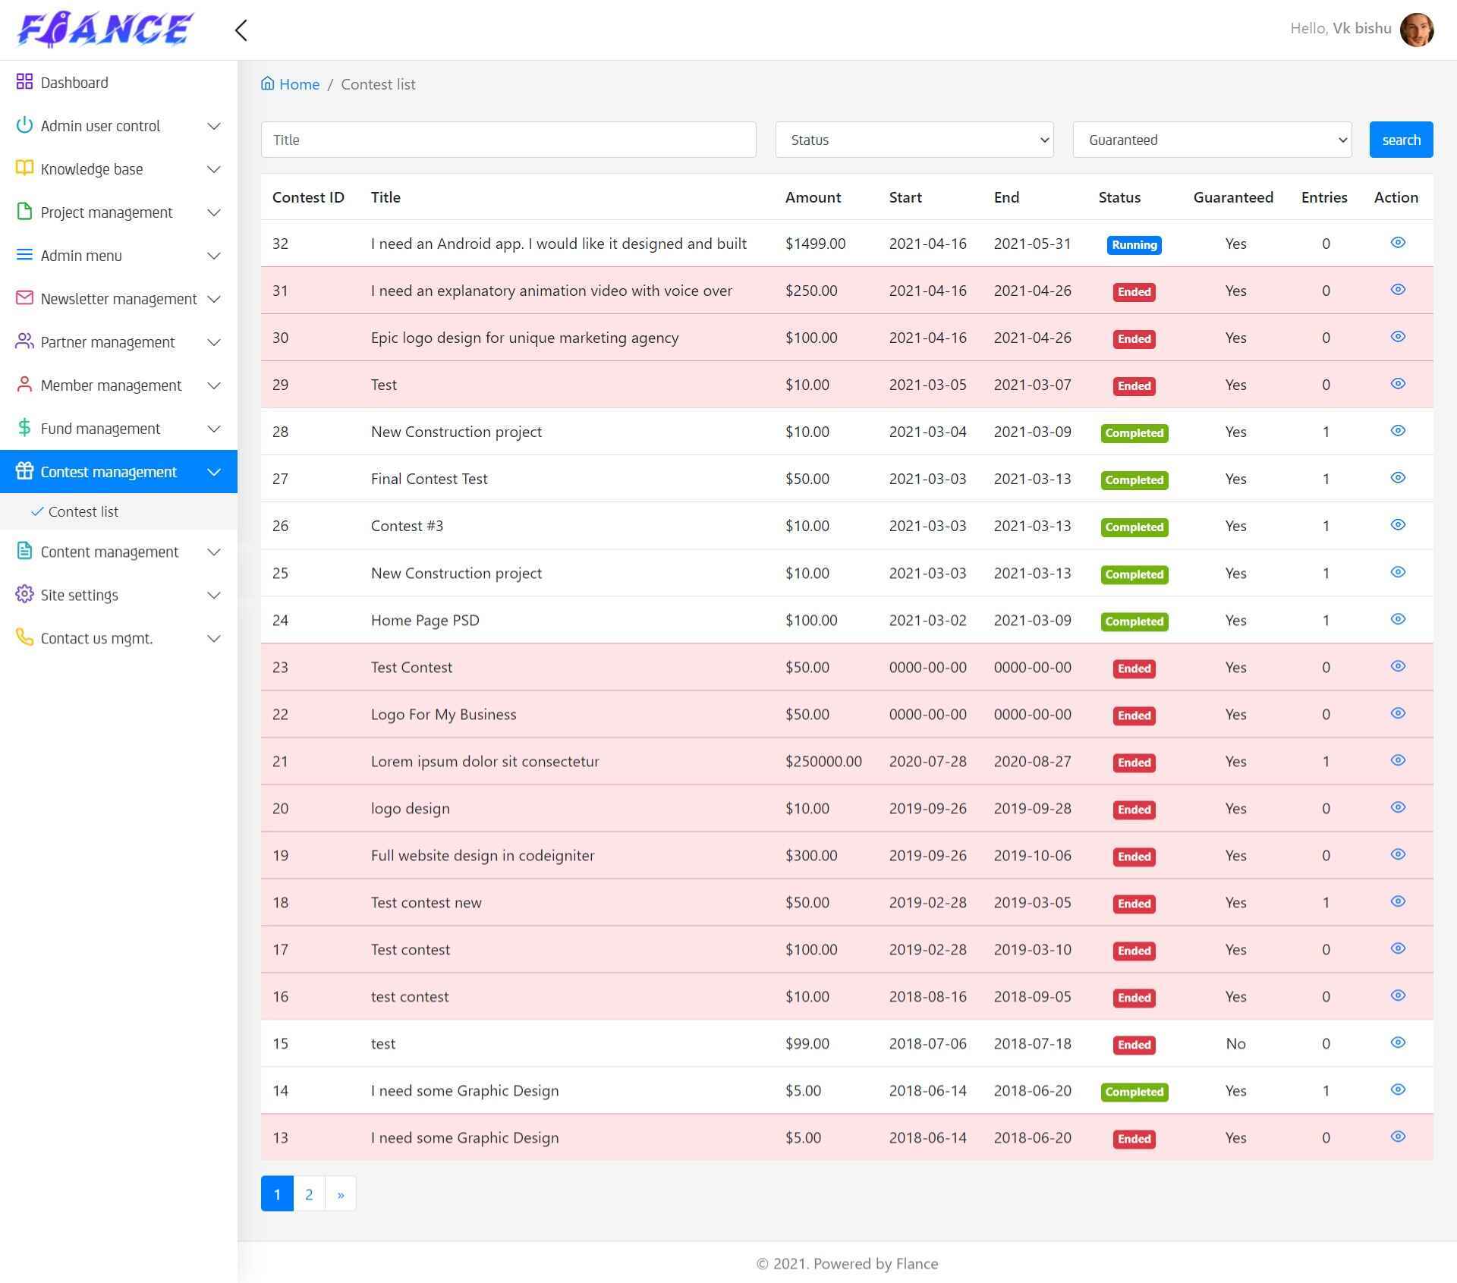Image resolution: width=1457 pixels, height=1283 pixels.
Task: Click the Site settings gear icon
Action: 24,594
